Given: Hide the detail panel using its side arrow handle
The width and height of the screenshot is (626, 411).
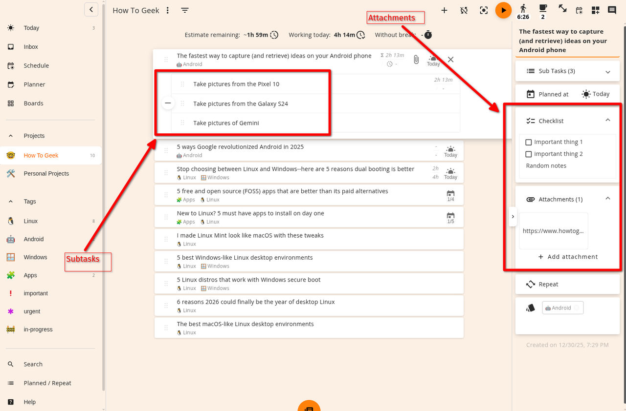Looking at the screenshot, I should point(513,216).
